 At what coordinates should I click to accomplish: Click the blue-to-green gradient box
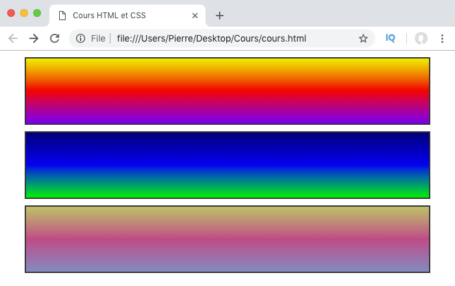(227, 165)
